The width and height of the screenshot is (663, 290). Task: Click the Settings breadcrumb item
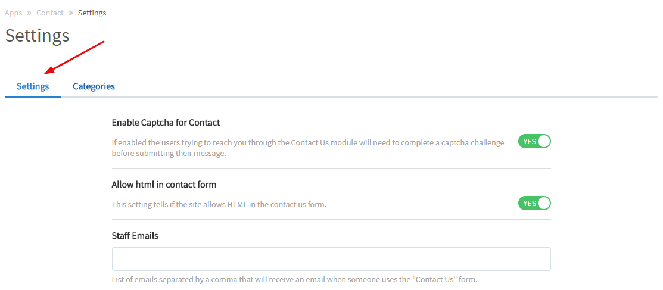tap(92, 13)
